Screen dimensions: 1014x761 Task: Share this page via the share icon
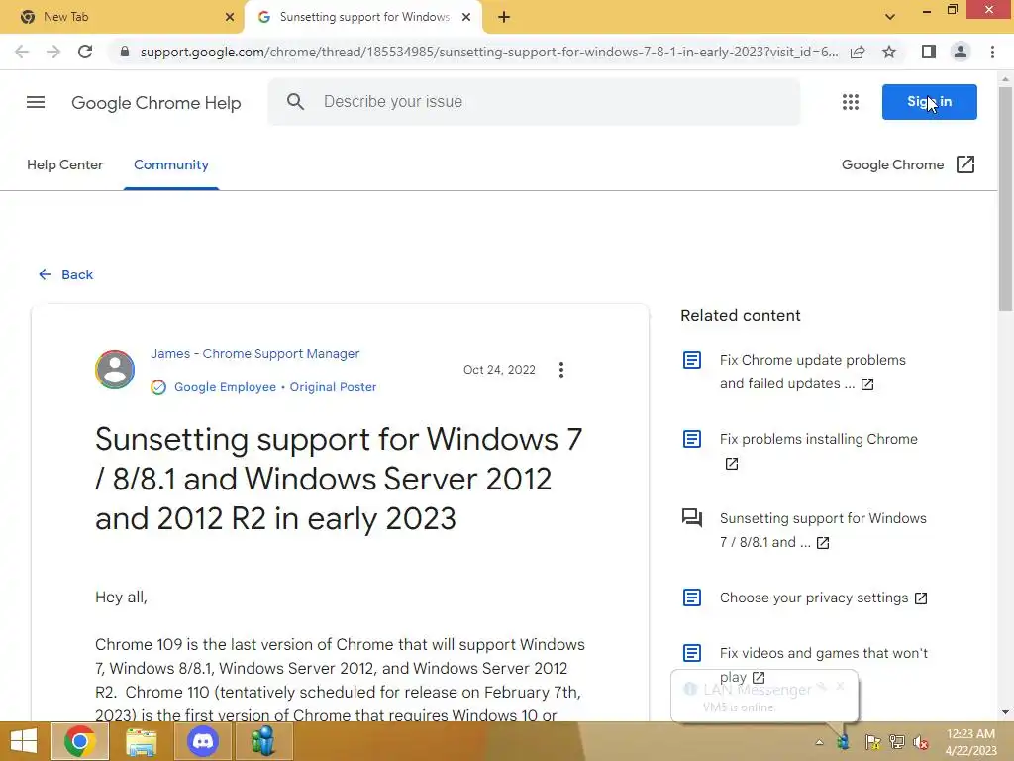[x=858, y=52]
